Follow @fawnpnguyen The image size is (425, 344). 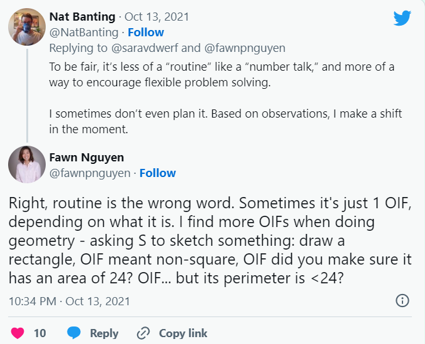(158, 173)
